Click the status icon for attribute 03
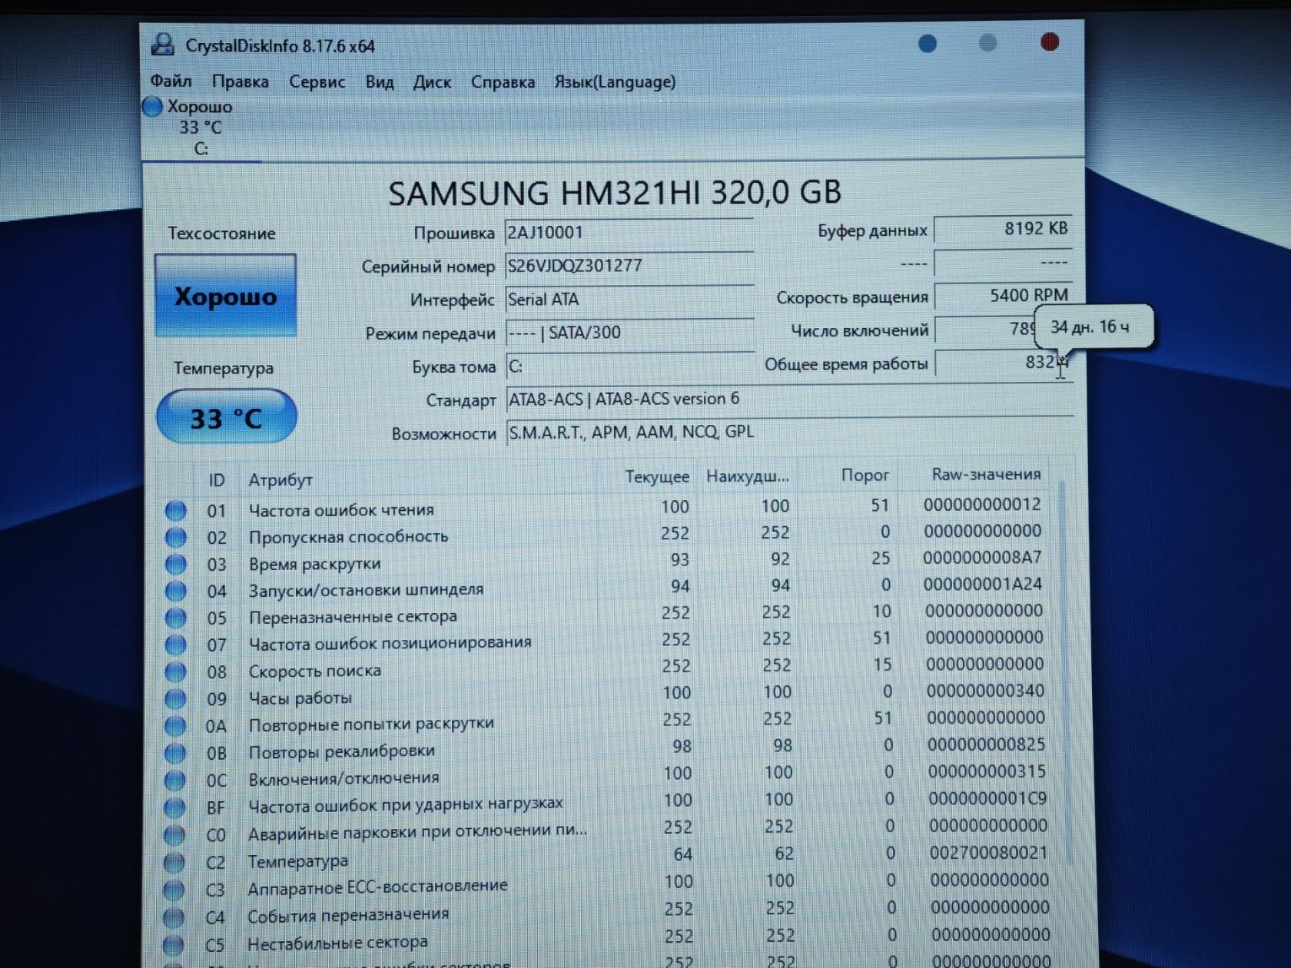The image size is (1291, 968). pos(176,564)
